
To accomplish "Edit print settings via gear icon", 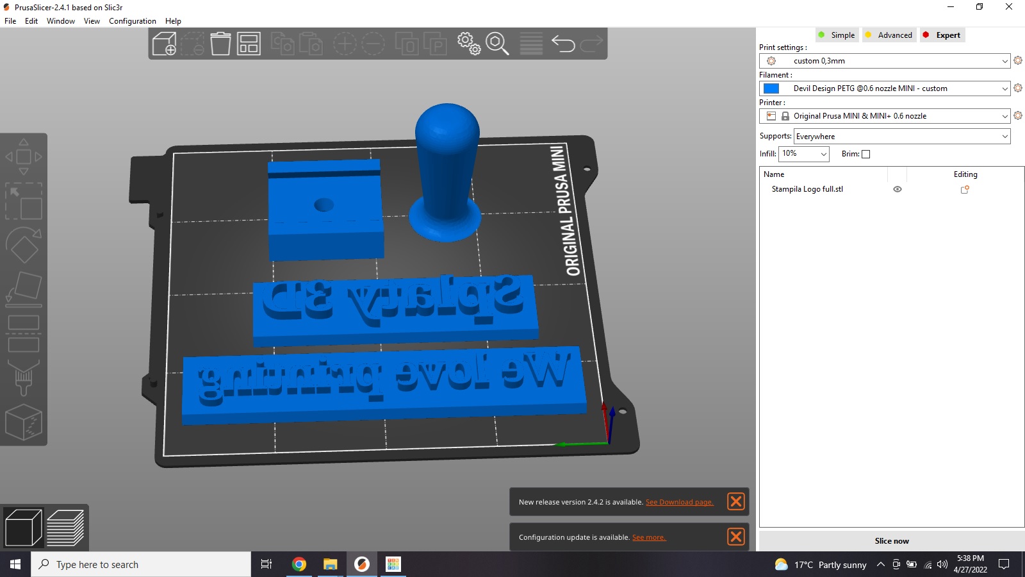I will tap(1018, 60).
